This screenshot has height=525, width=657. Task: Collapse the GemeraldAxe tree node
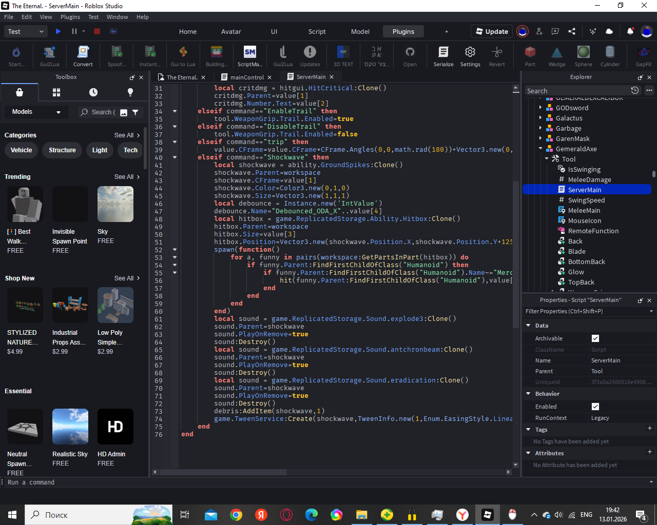pos(540,149)
